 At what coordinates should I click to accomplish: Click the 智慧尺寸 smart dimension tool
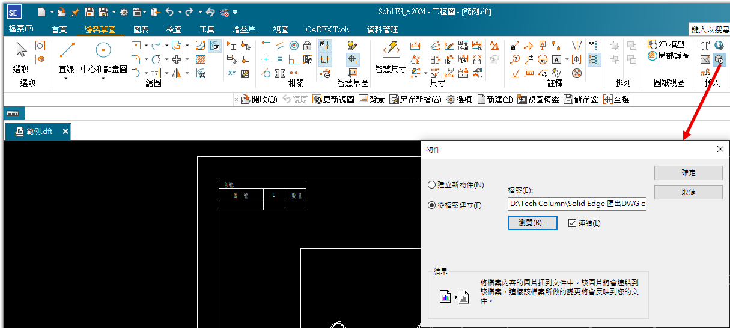[391, 58]
